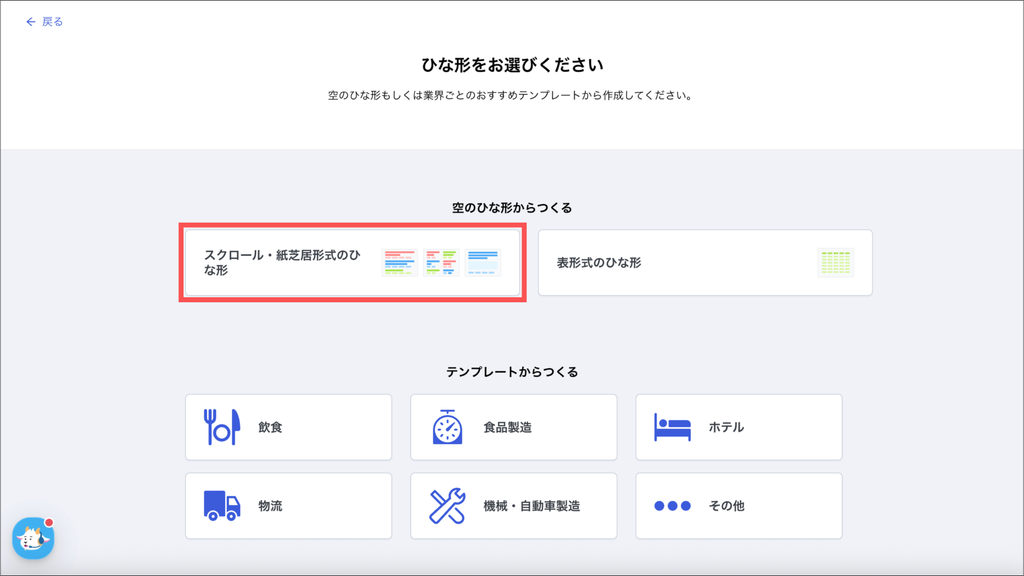The width and height of the screenshot is (1024, 576).
Task: Click the third blue slide layout thumbnail
Action: point(482,262)
